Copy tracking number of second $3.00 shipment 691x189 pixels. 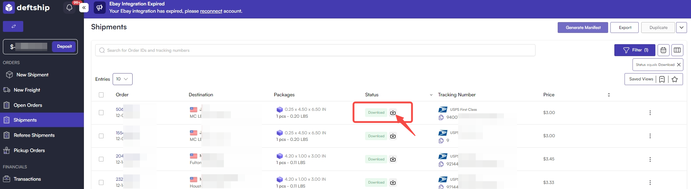pos(441,140)
